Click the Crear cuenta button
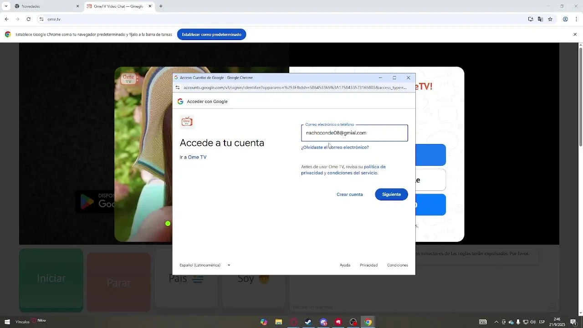Viewport: 583px width, 328px height. pyautogui.click(x=350, y=195)
